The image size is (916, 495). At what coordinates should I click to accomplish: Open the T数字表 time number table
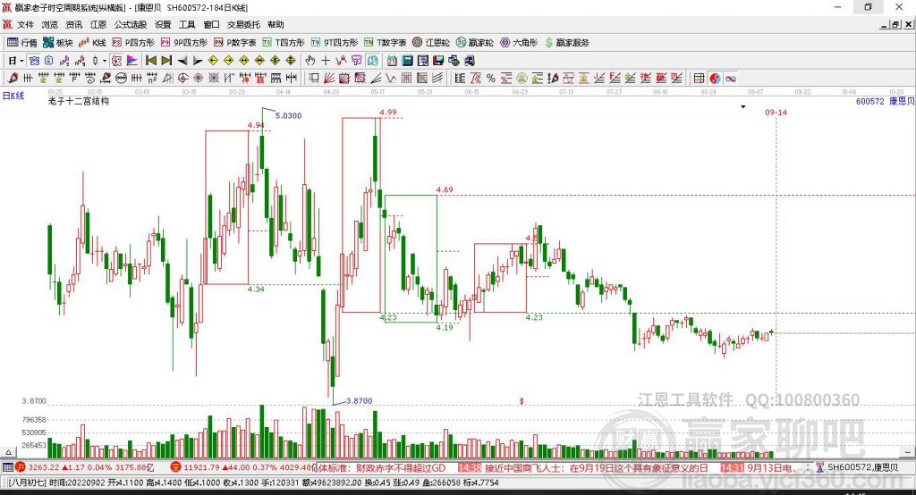point(385,43)
